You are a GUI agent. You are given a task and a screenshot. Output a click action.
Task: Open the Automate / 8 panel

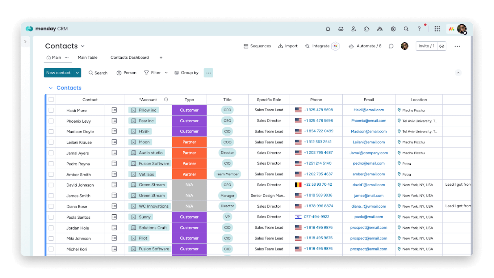coord(365,46)
